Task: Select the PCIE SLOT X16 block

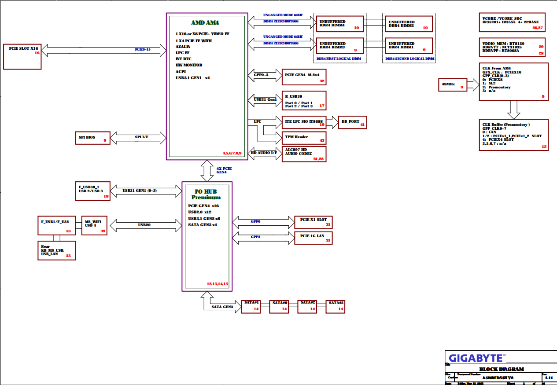Action: (x=22, y=56)
